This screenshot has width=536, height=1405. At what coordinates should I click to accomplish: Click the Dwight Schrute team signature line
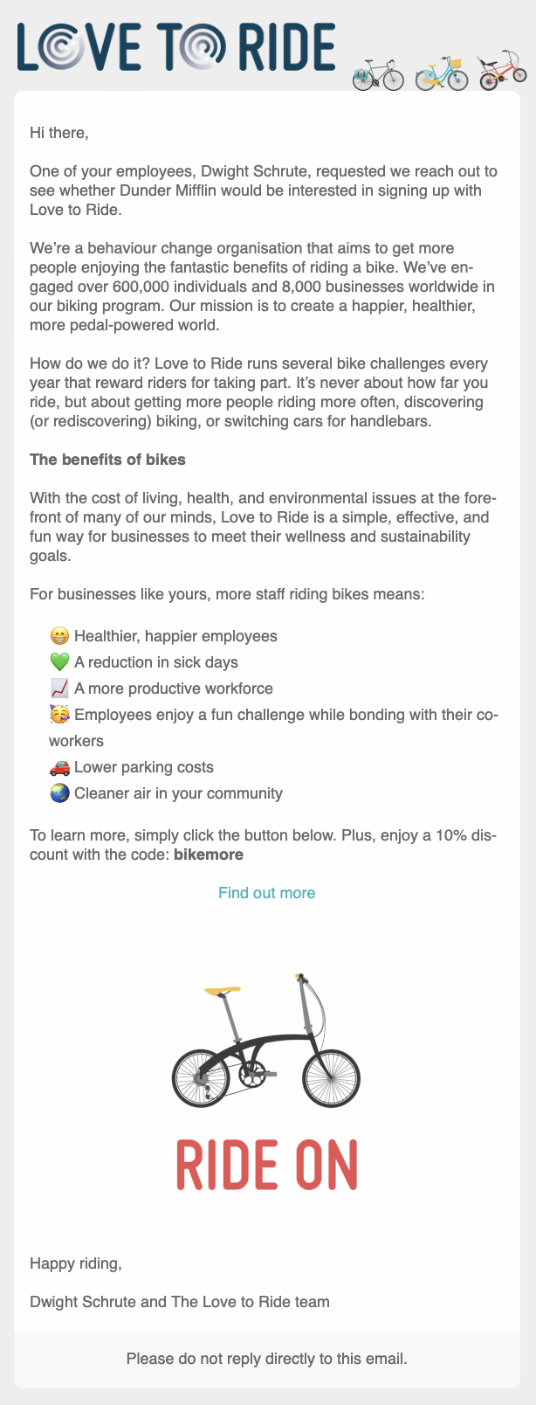[180, 1302]
